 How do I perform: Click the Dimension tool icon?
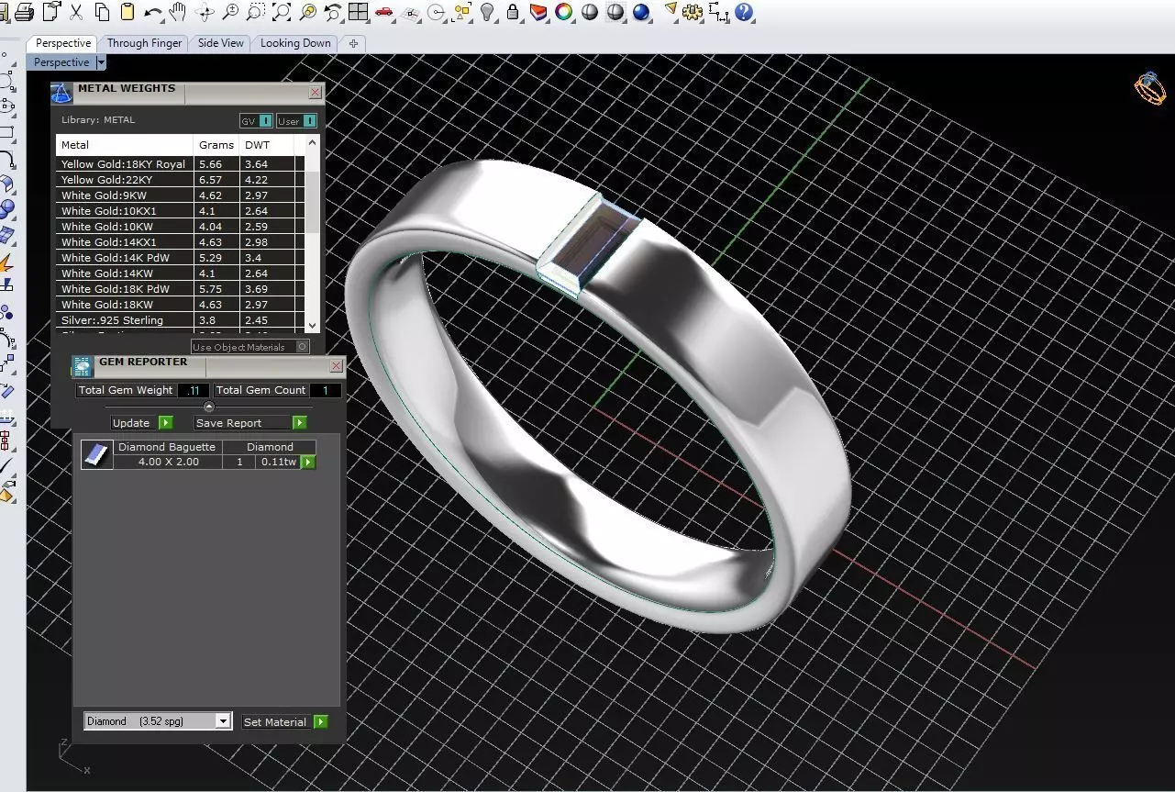(719, 12)
